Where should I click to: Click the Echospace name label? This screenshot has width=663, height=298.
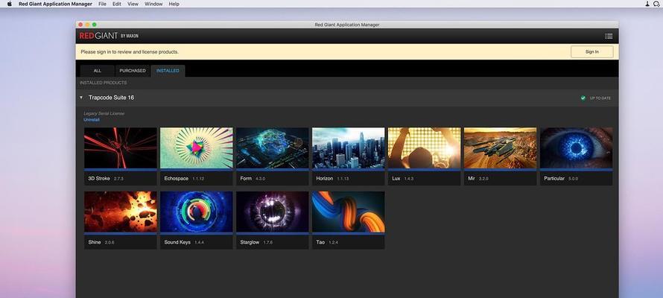pos(177,178)
